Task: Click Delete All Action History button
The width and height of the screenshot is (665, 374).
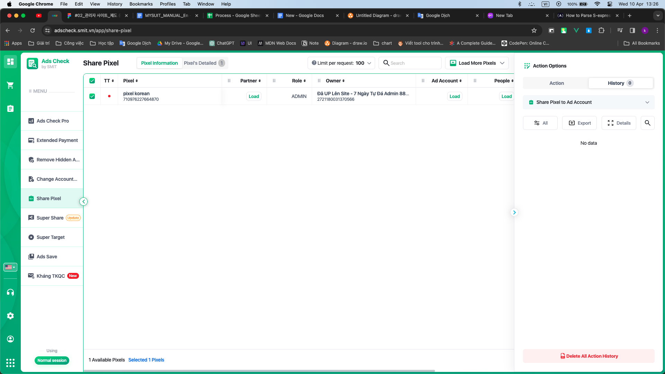Action: click(x=588, y=356)
